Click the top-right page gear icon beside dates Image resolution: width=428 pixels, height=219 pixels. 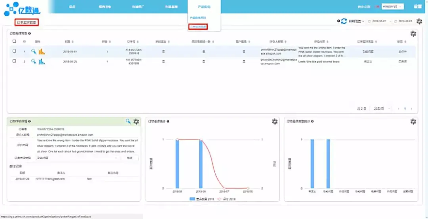(x=419, y=21)
